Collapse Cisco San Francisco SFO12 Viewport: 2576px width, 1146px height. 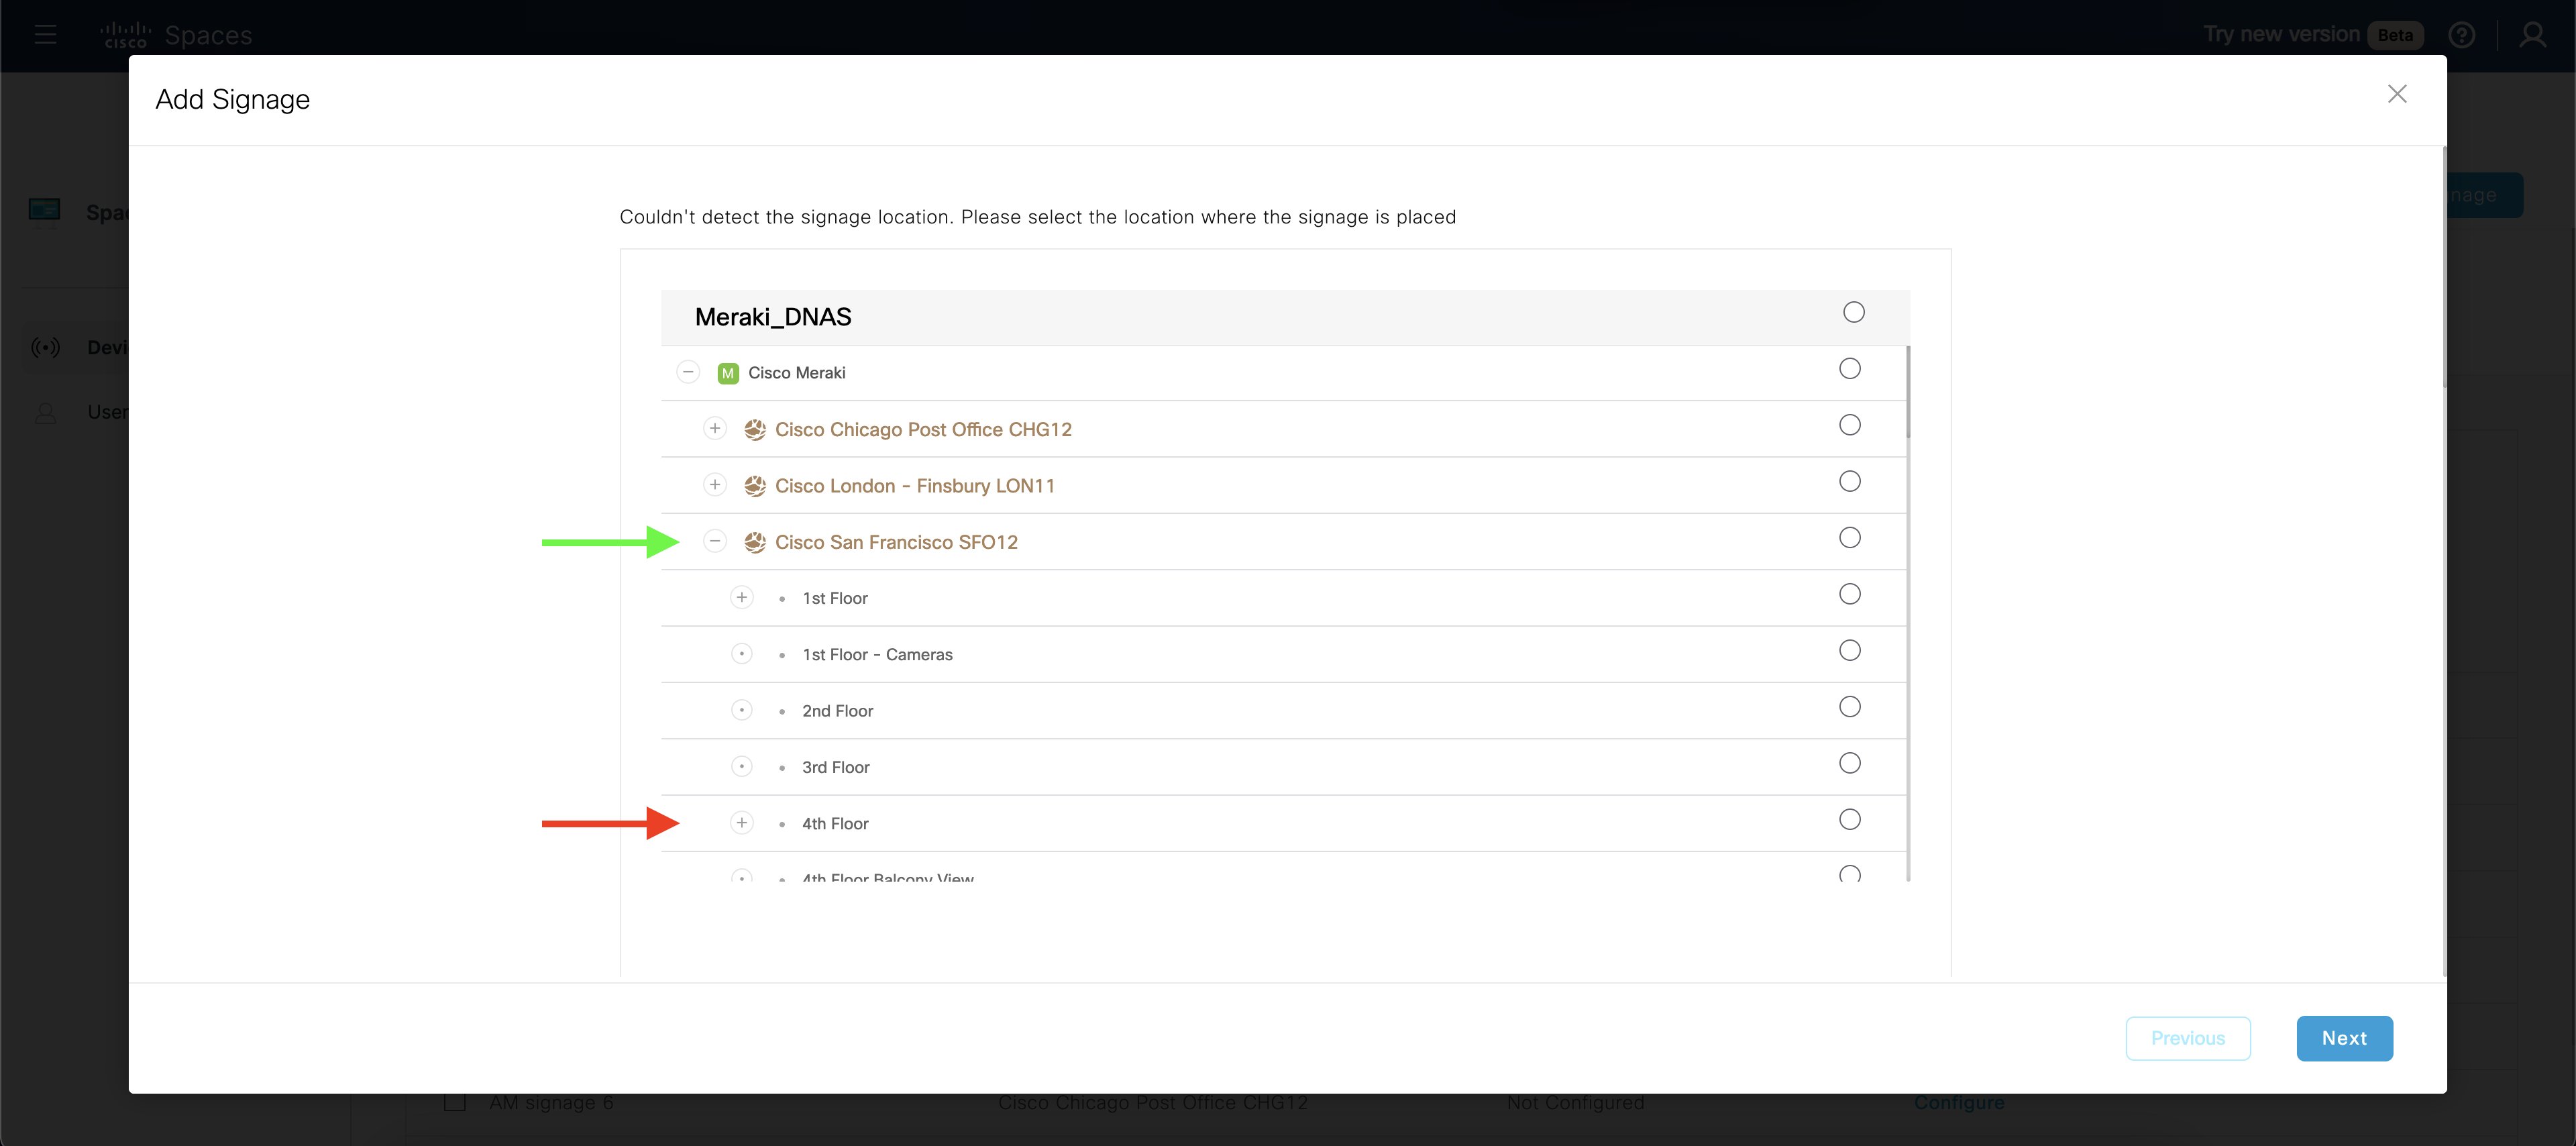tap(715, 540)
